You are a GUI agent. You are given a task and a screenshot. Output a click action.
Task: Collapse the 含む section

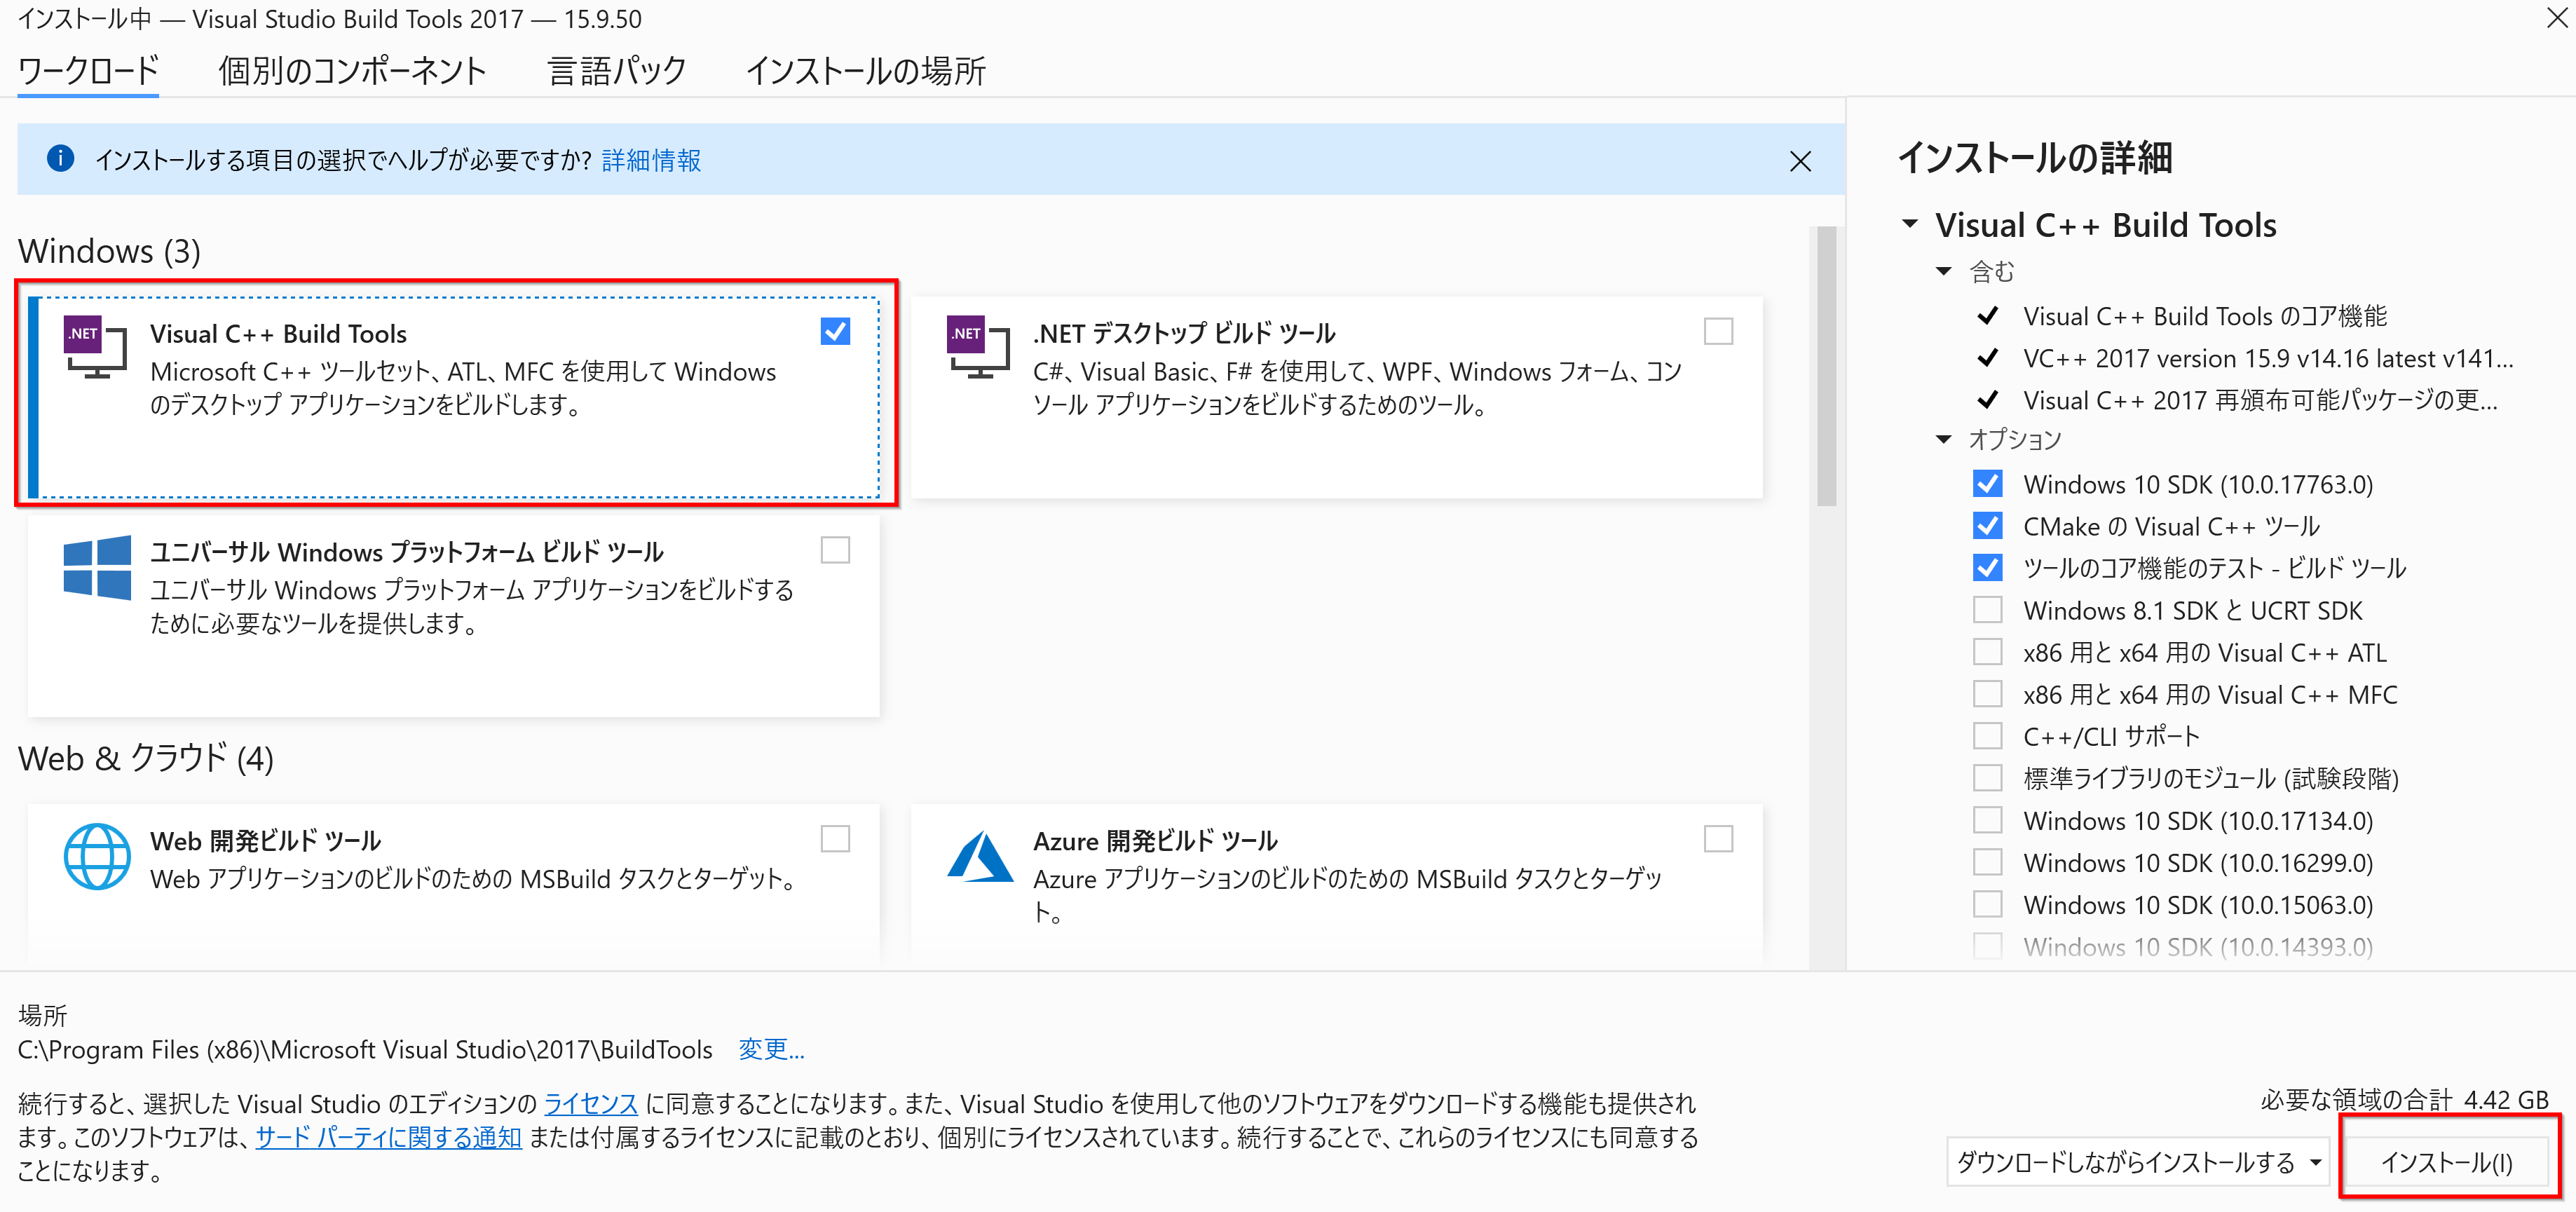(1944, 271)
